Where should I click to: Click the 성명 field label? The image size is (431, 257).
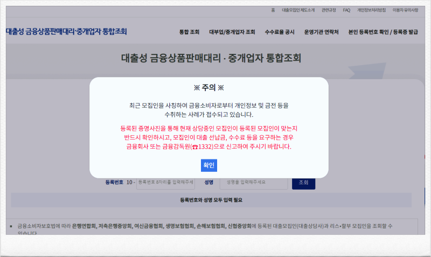209,182
